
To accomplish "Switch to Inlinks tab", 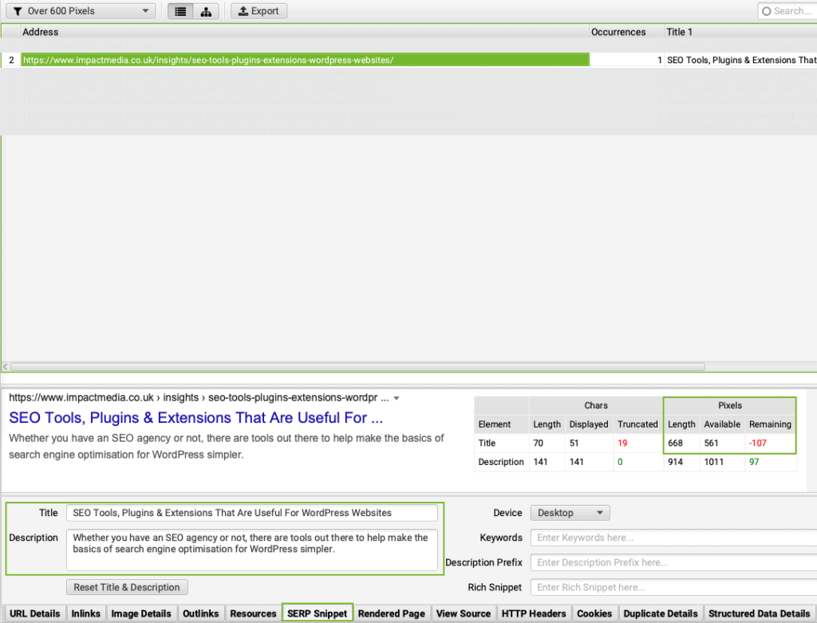I will tap(85, 613).
